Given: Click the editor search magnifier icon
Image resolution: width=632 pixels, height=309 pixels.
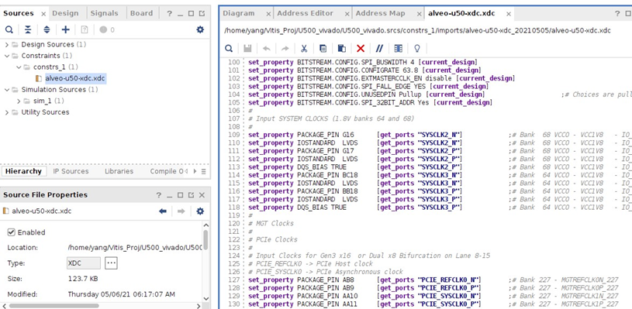Looking at the screenshot, I should (229, 48).
